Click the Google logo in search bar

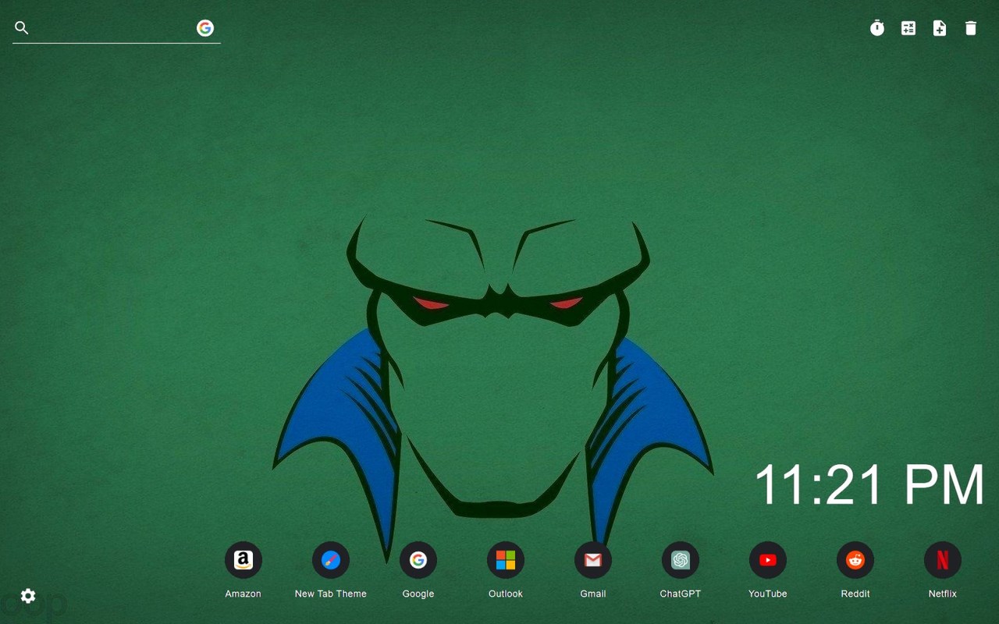(205, 28)
